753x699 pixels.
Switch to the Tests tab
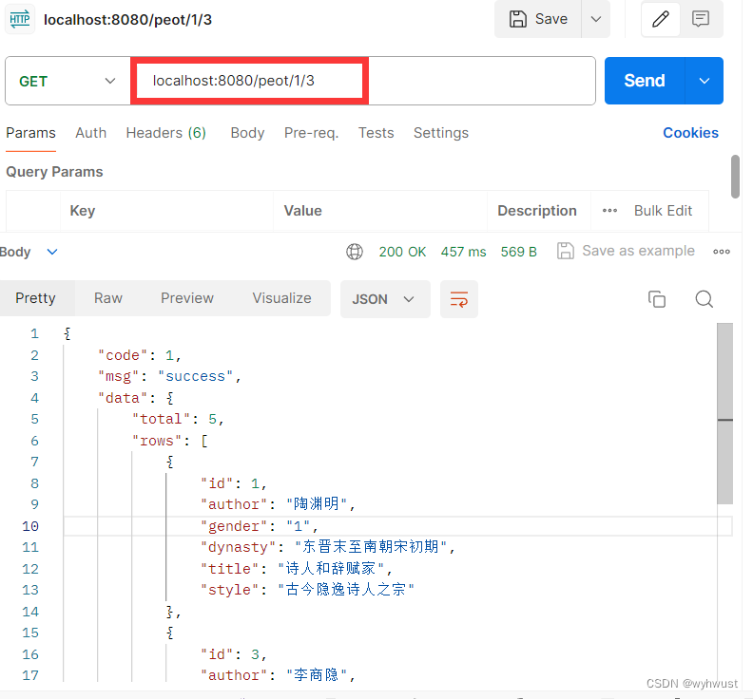(x=376, y=133)
